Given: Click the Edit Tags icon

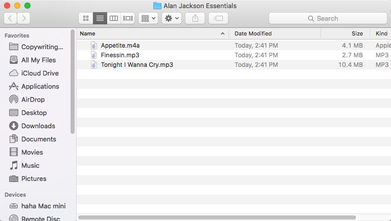Looking at the screenshot, I should [218, 18].
